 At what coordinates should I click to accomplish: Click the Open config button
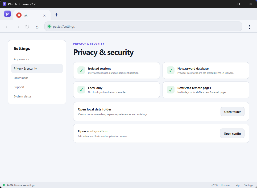click(x=232, y=133)
